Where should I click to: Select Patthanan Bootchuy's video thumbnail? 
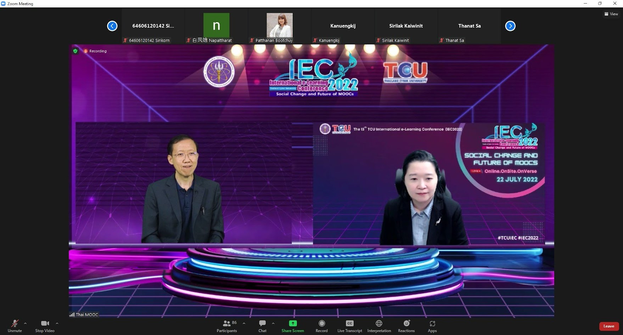[x=280, y=26]
